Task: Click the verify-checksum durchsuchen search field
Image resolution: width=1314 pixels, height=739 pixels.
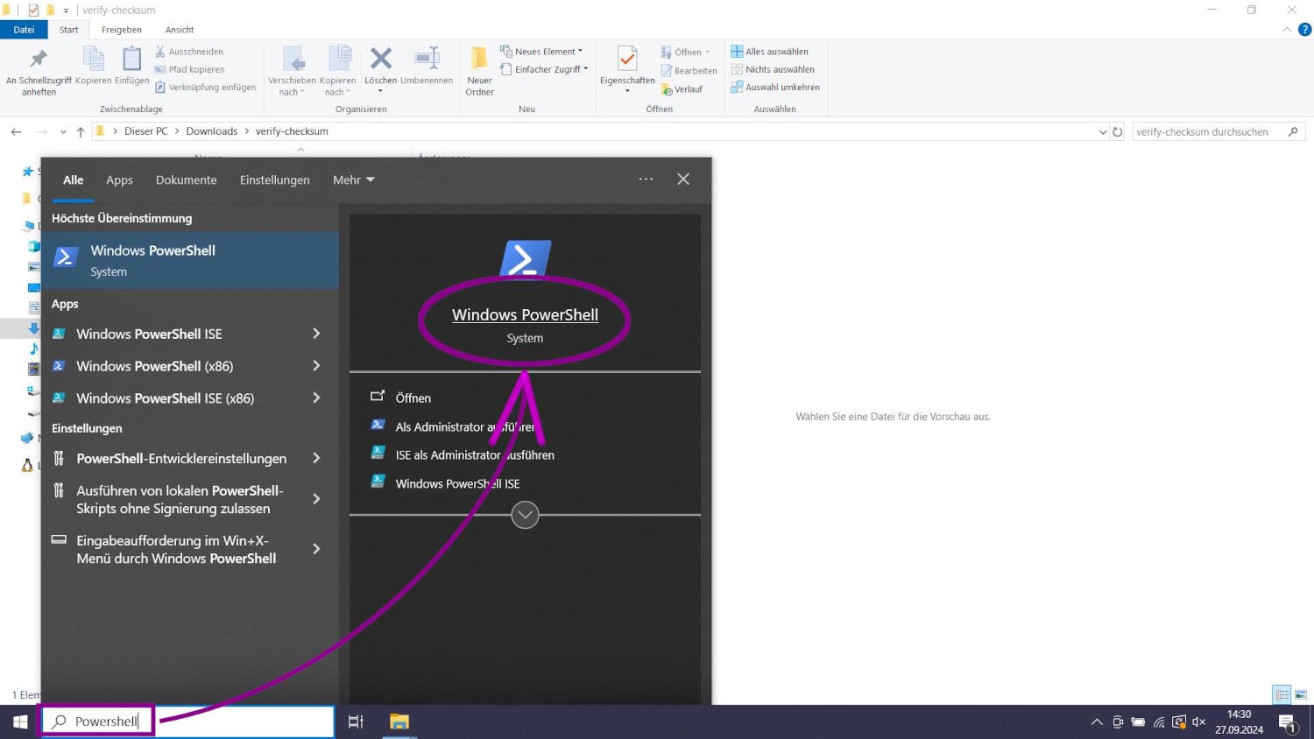Action: click(1219, 131)
